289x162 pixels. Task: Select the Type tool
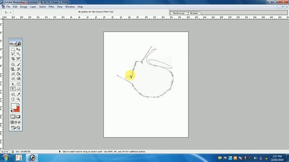point(18,84)
